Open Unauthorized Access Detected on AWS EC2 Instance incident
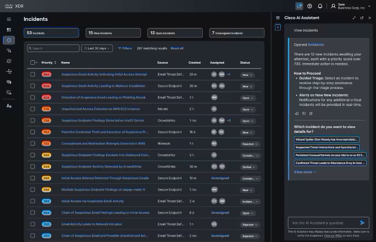Image resolution: width=376 pixels, height=242 pixels. click(x=101, y=109)
